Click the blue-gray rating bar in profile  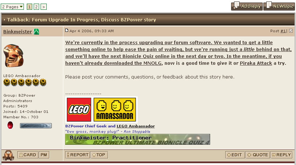pos(36,126)
